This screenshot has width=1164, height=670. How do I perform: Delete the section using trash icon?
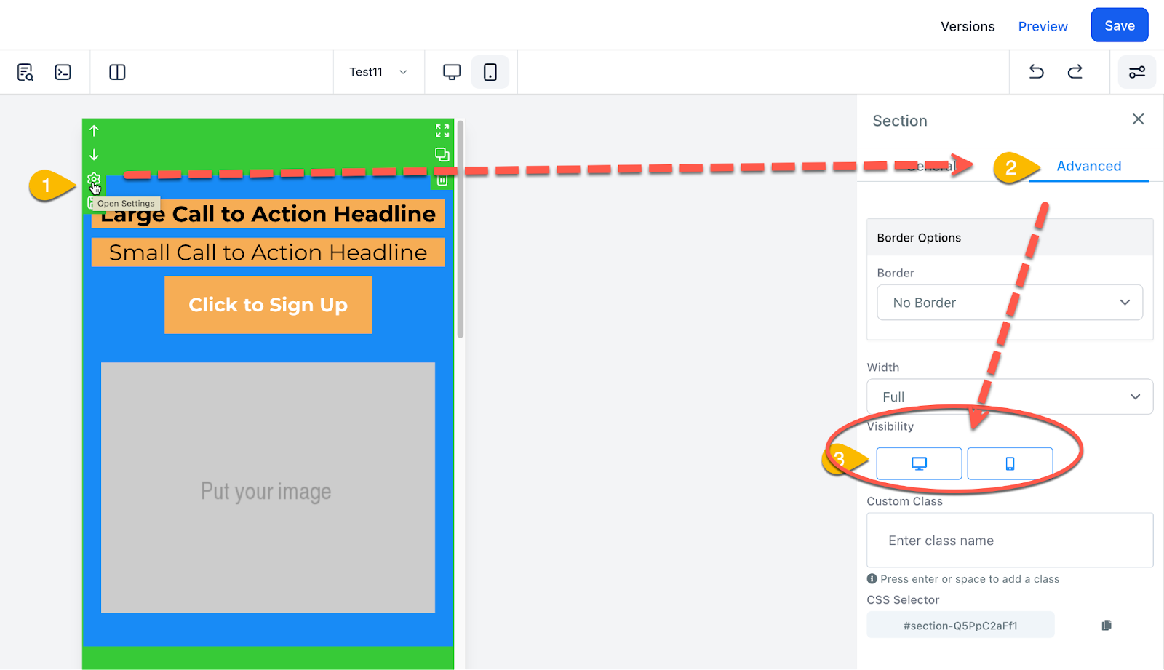pyautogui.click(x=442, y=180)
